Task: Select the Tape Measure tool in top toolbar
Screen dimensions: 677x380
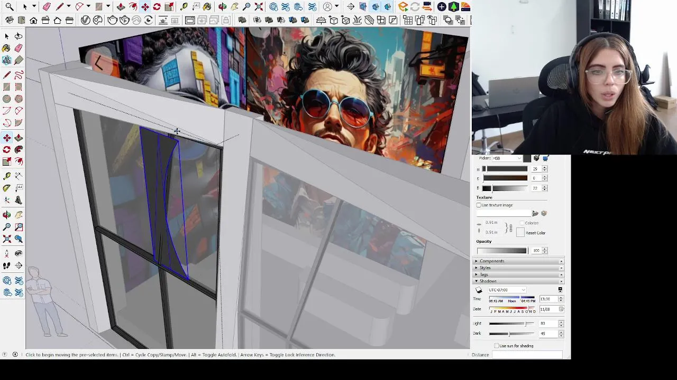Action: (x=184, y=7)
